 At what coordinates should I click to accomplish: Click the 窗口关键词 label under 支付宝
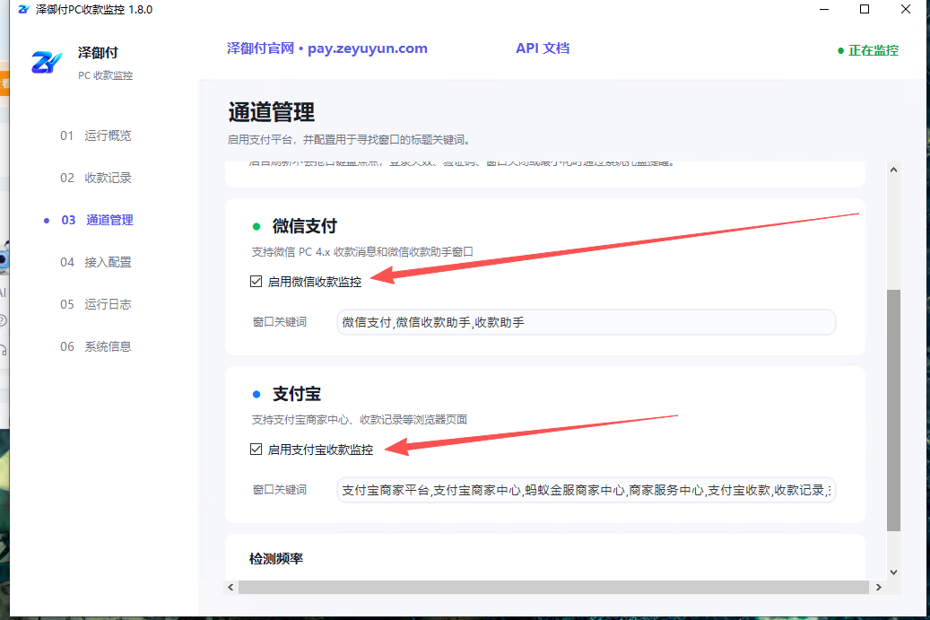(x=279, y=490)
